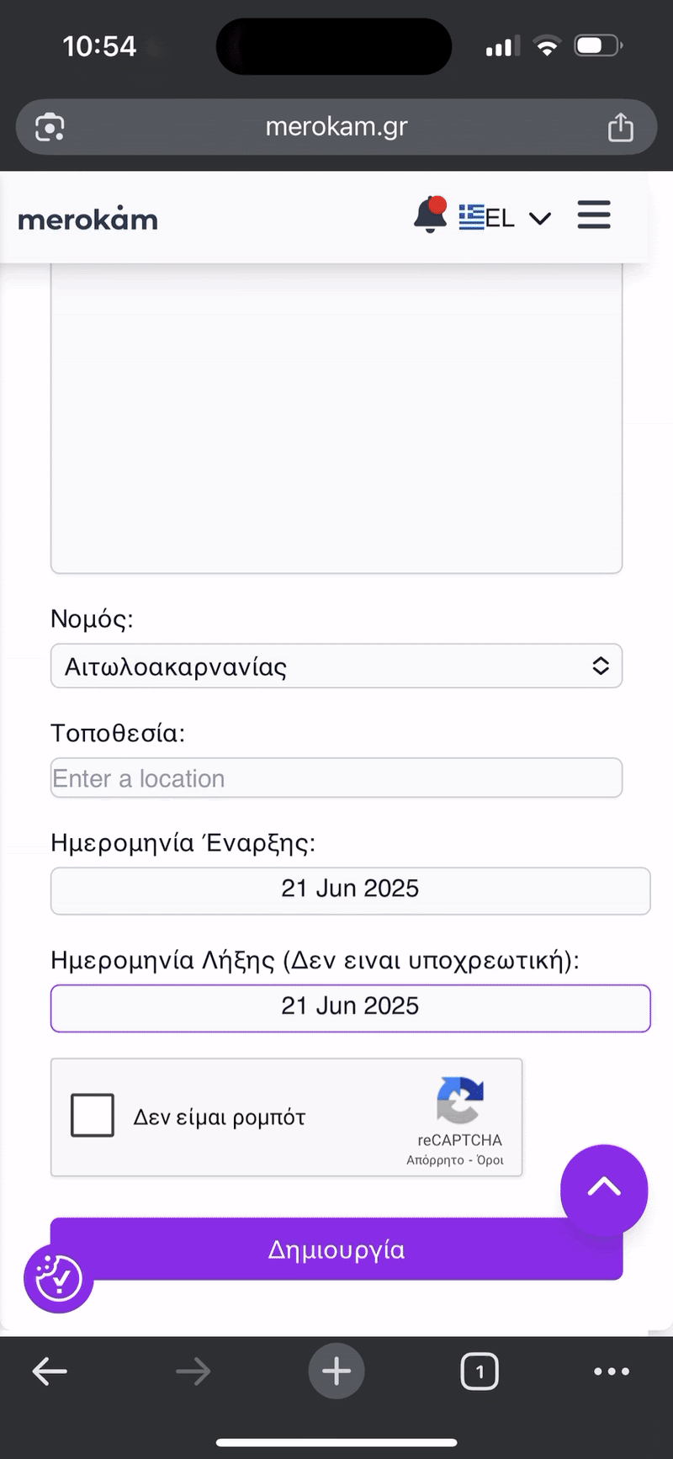
Task: Tap the 'Enter a location' Τοποθεσία field
Action: (336, 777)
